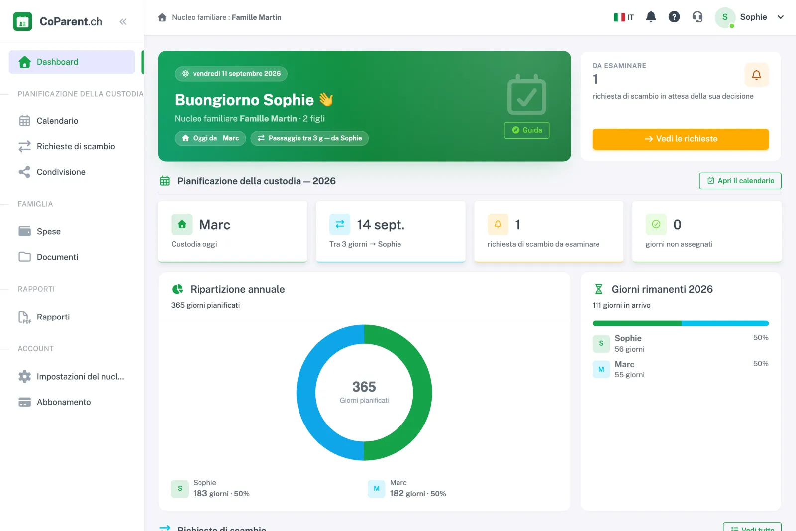
Task: Click the green calendar icon beside Pianificazione heading
Action: (165, 181)
